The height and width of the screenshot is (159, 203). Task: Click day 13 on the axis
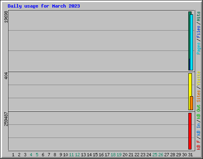pos(83,155)
